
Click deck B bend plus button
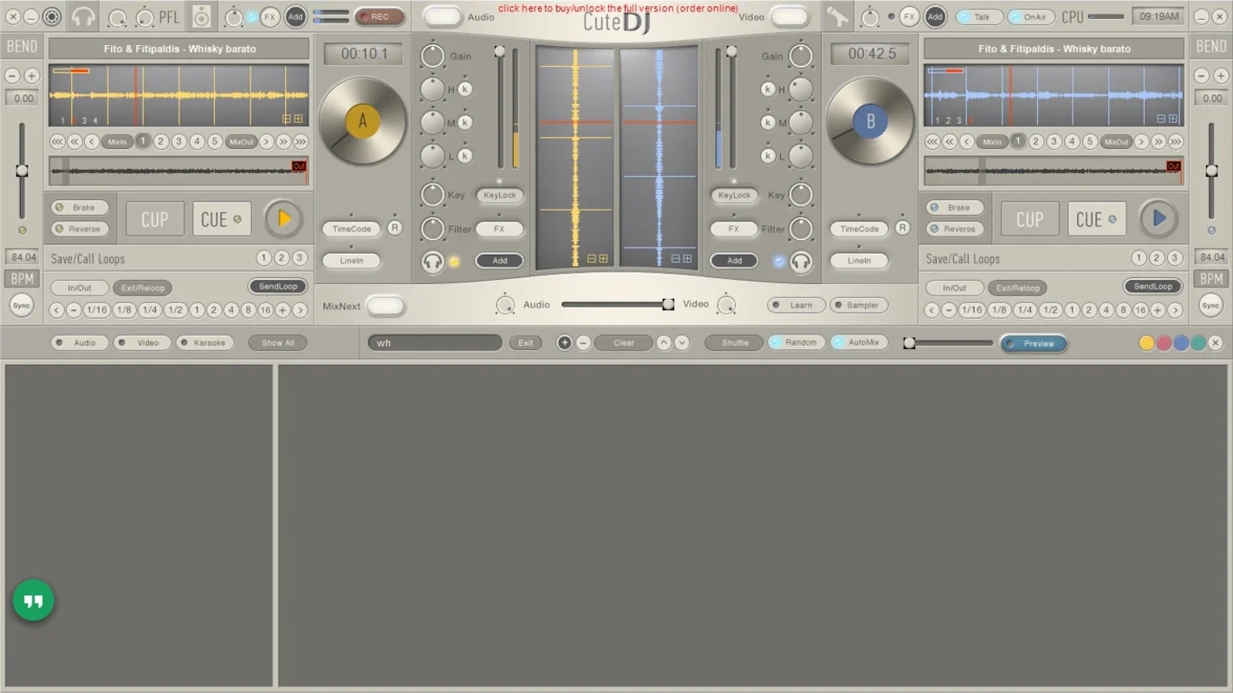(1219, 76)
